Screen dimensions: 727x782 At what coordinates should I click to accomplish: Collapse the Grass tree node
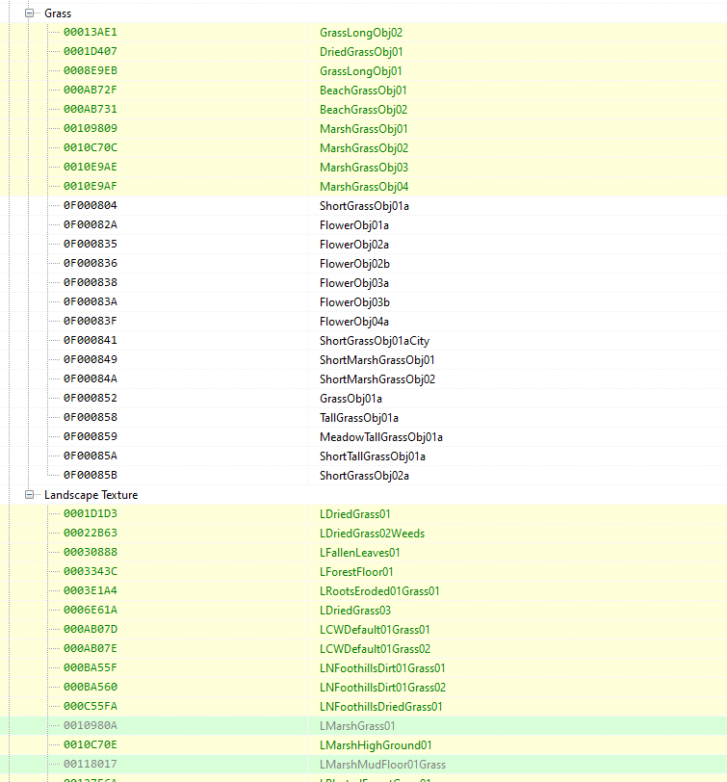pos(30,13)
